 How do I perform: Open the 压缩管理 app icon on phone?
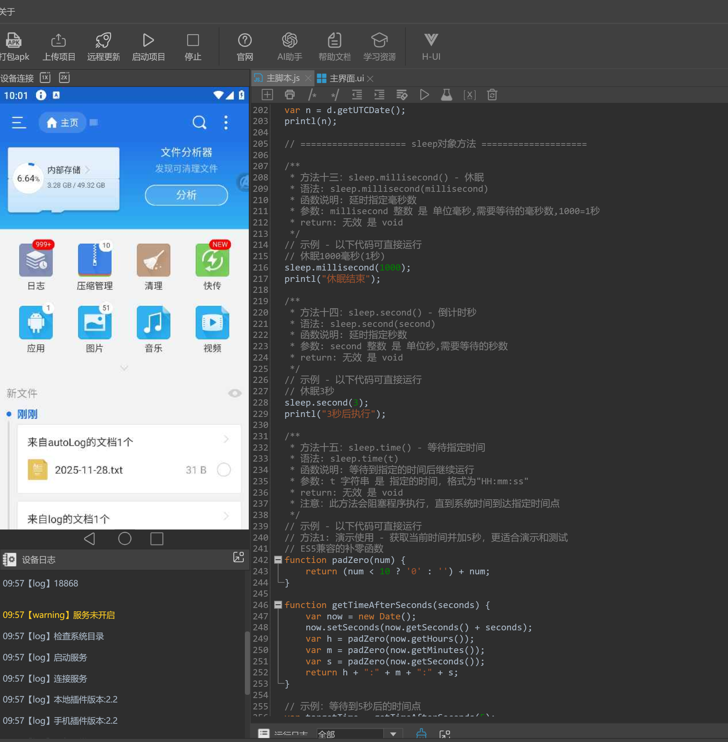[94, 261]
